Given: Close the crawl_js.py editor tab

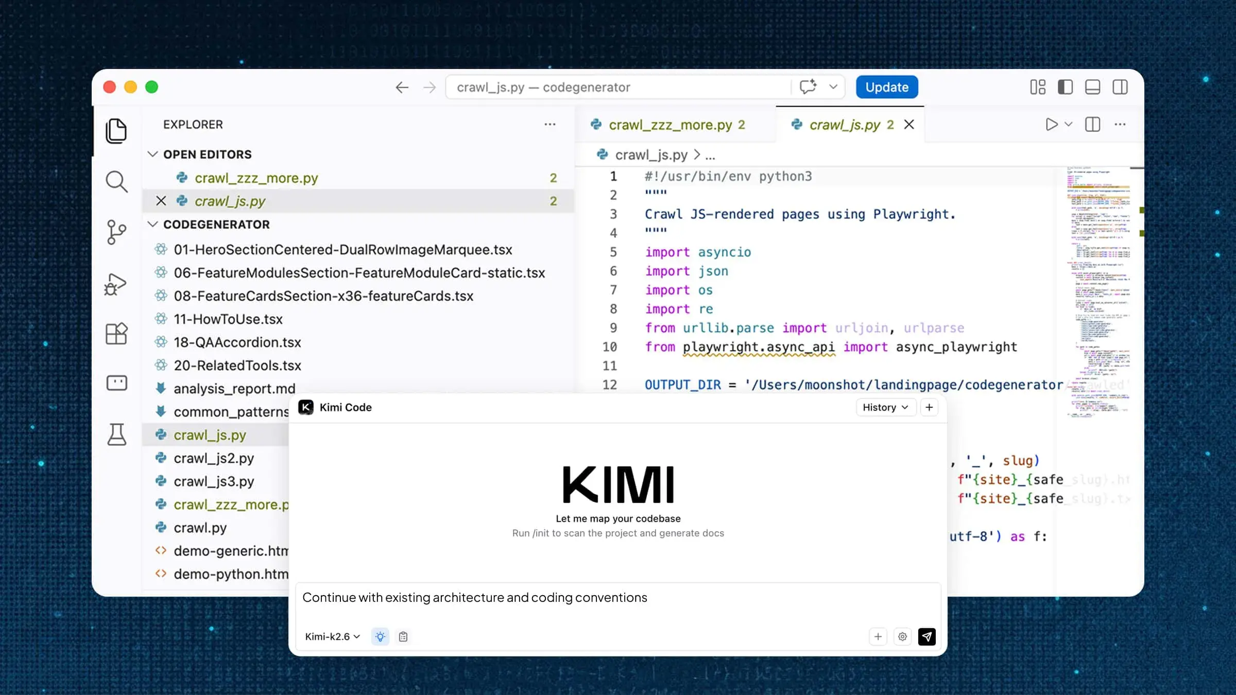Looking at the screenshot, I should coord(909,125).
